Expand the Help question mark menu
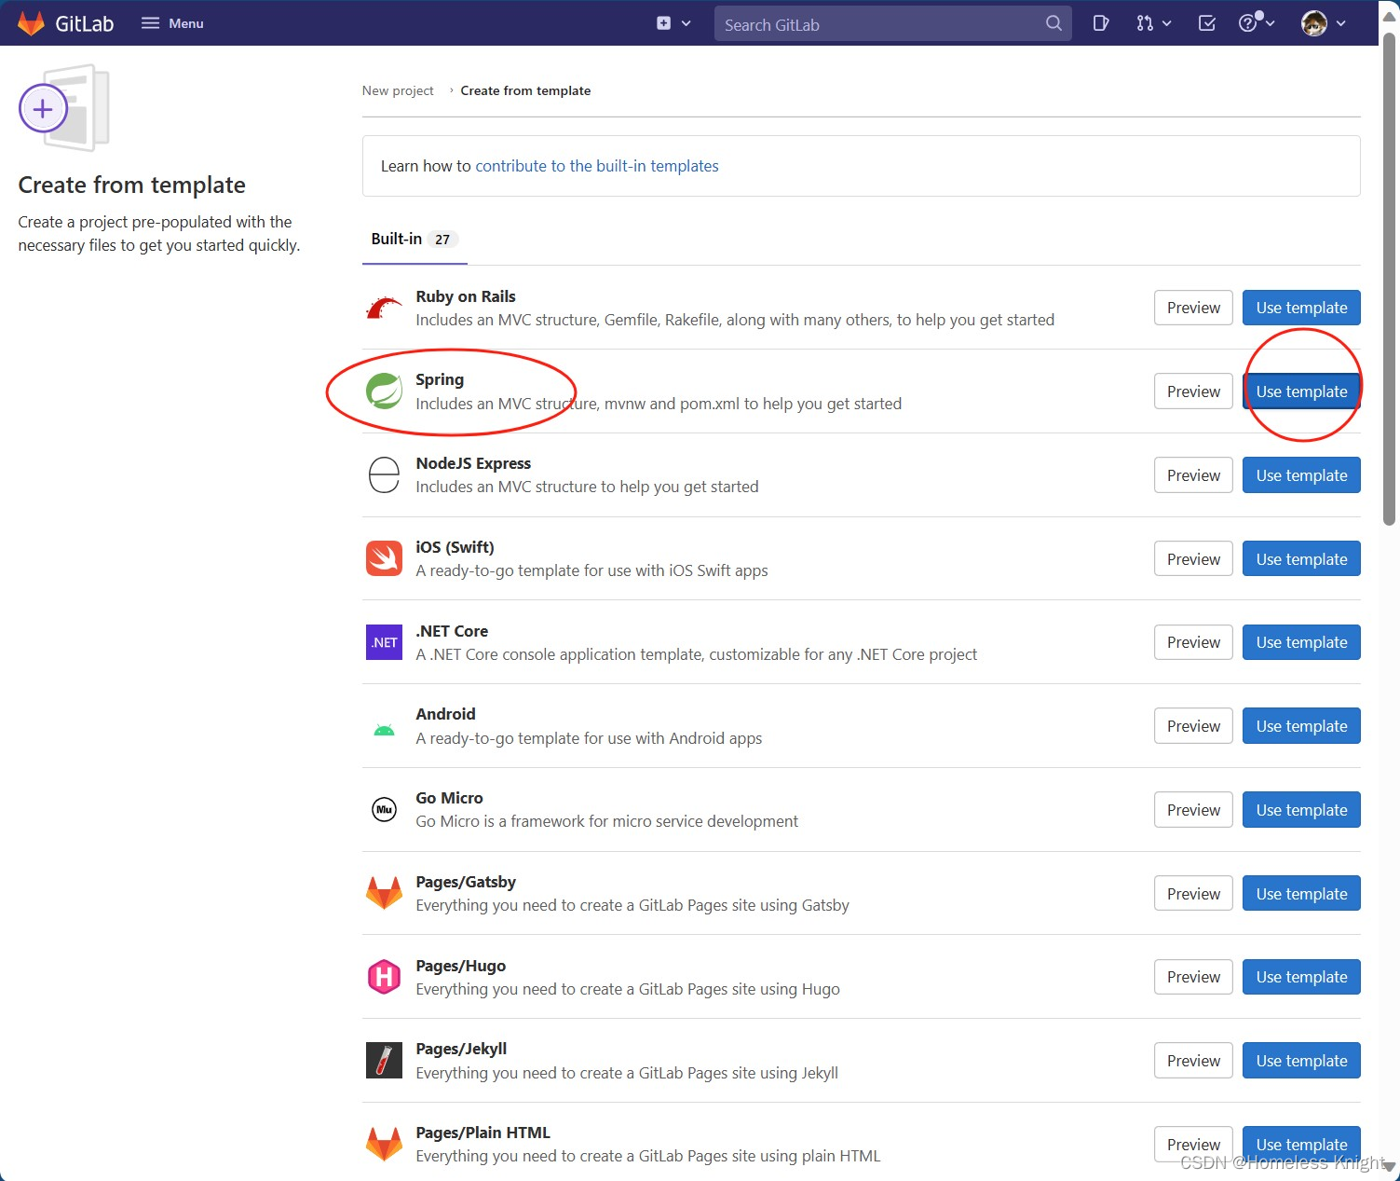Viewport: 1400px width, 1181px height. point(1256,23)
